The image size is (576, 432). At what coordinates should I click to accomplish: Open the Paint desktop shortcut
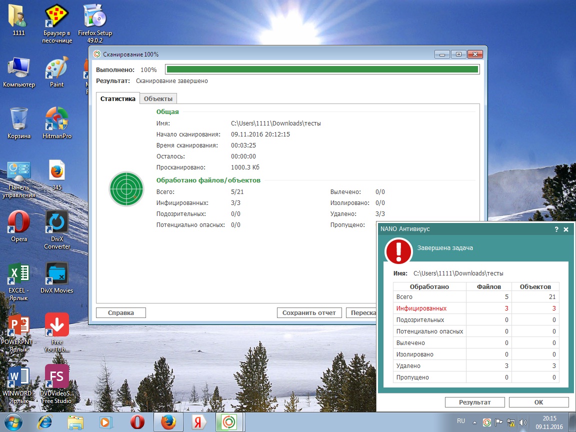[x=57, y=71]
